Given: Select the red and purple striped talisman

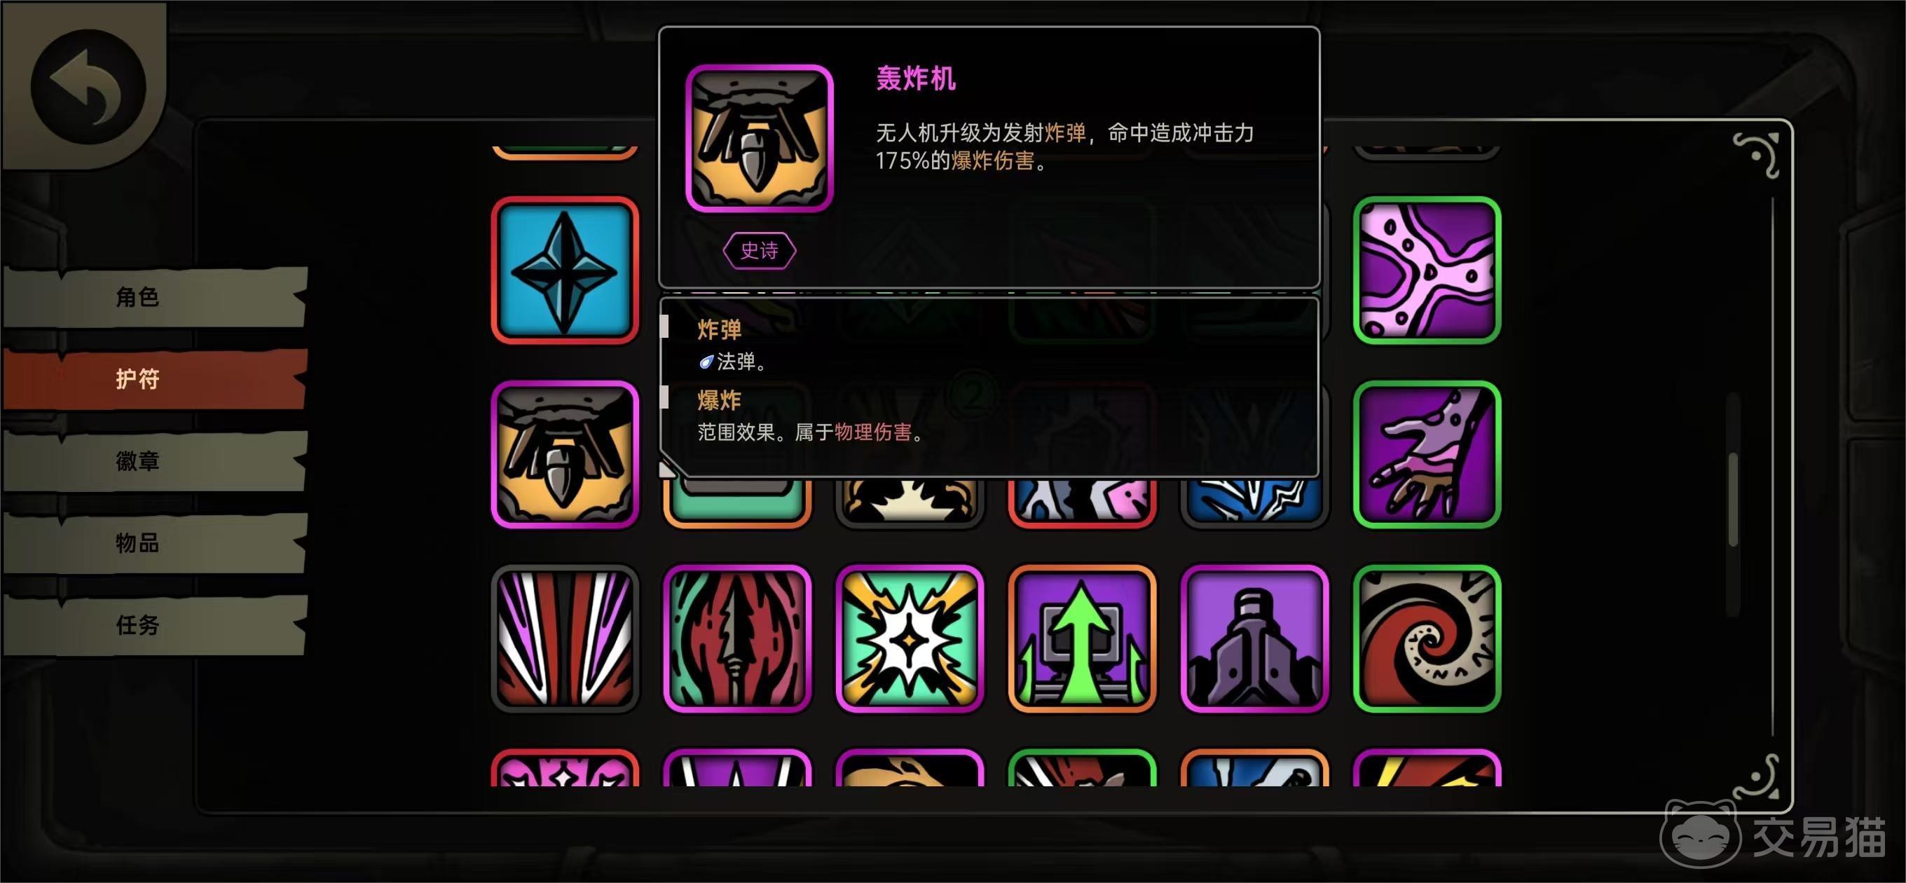Looking at the screenshot, I should pyautogui.click(x=565, y=638).
